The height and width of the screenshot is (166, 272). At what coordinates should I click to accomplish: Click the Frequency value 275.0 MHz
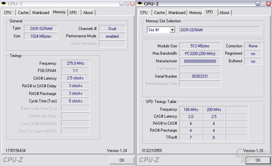pyautogui.click(x=75, y=63)
